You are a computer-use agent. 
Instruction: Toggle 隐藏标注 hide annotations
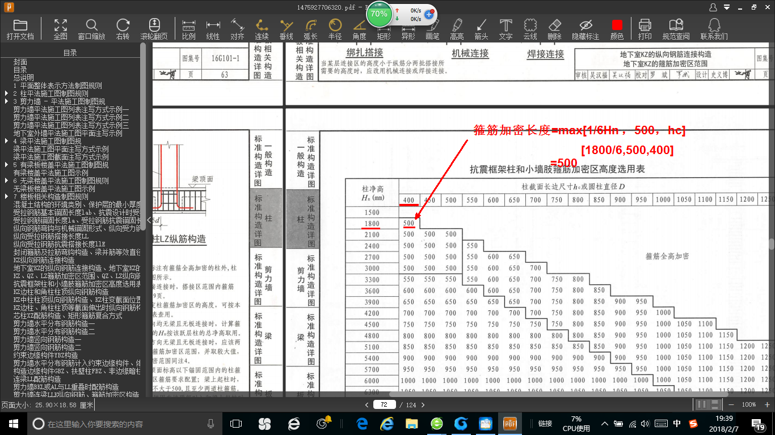click(586, 29)
